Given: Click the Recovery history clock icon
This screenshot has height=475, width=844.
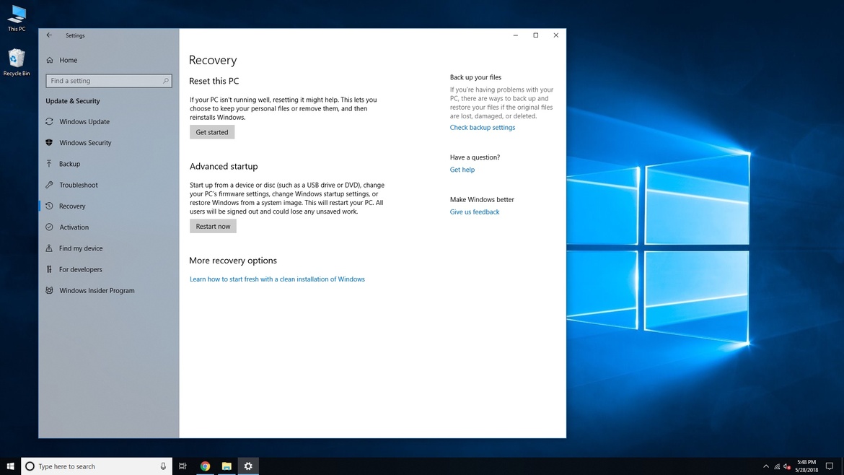Looking at the screenshot, I should pyautogui.click(x=49, y=206).
